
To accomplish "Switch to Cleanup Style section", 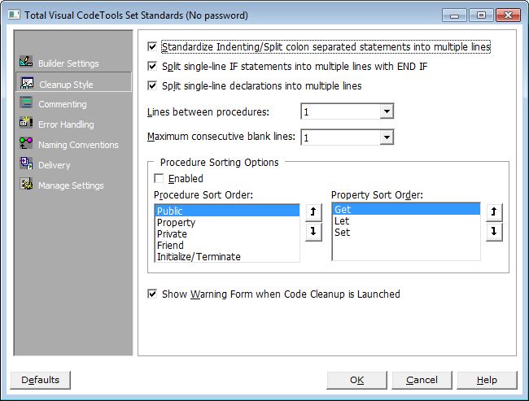I will [65, 84].
